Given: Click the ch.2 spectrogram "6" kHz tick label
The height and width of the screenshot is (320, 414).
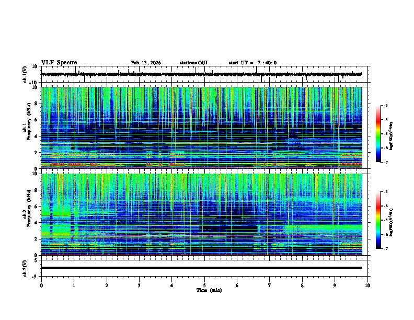Looking at the screenshot, I should pos(36,207).
